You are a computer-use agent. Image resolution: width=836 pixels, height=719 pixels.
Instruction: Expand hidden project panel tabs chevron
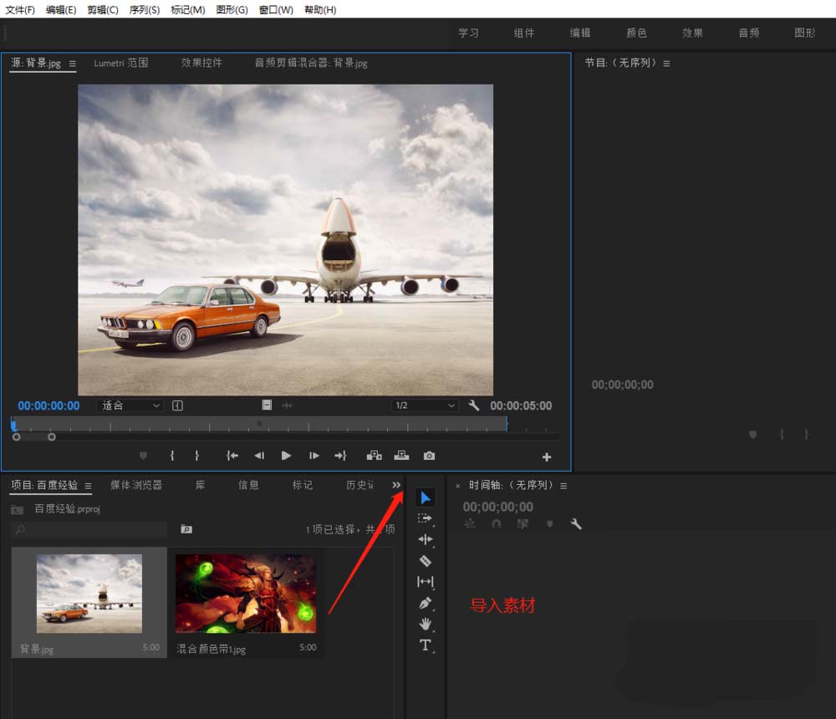pos(396,485)
